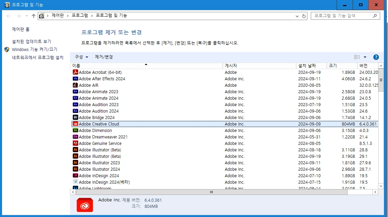Expand the view options dropdown arrow
The height and width of the screenshot is (217, 388).
[x=365, y=57]
